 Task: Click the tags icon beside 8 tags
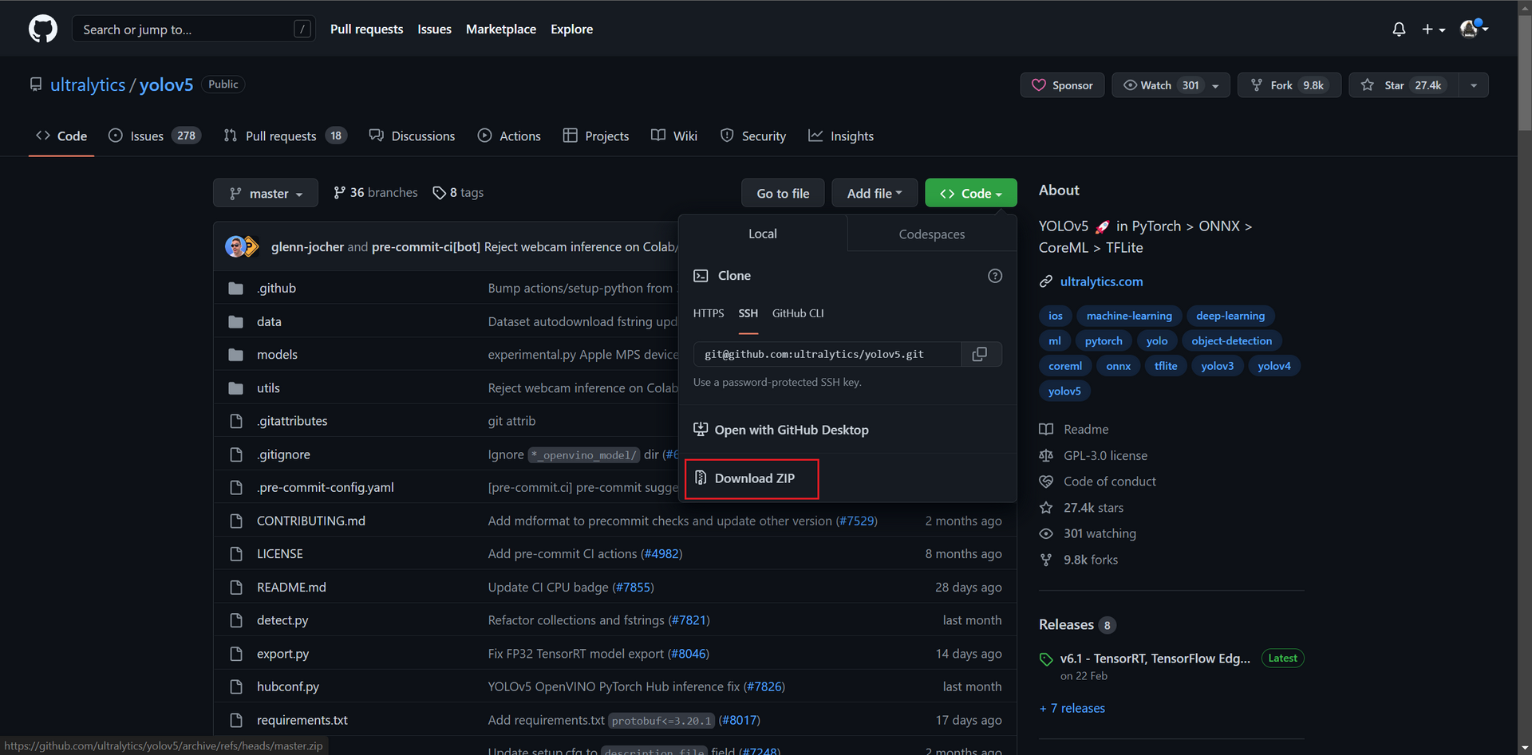point(439,193)
